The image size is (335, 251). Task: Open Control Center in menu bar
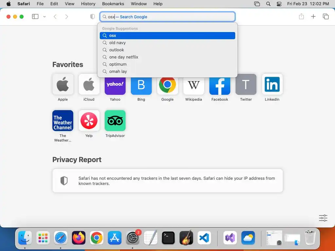[279, 4]
